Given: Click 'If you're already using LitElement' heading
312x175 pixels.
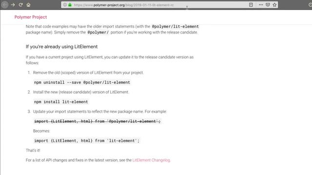Looking at the screenshot, I should click(62, 47).
